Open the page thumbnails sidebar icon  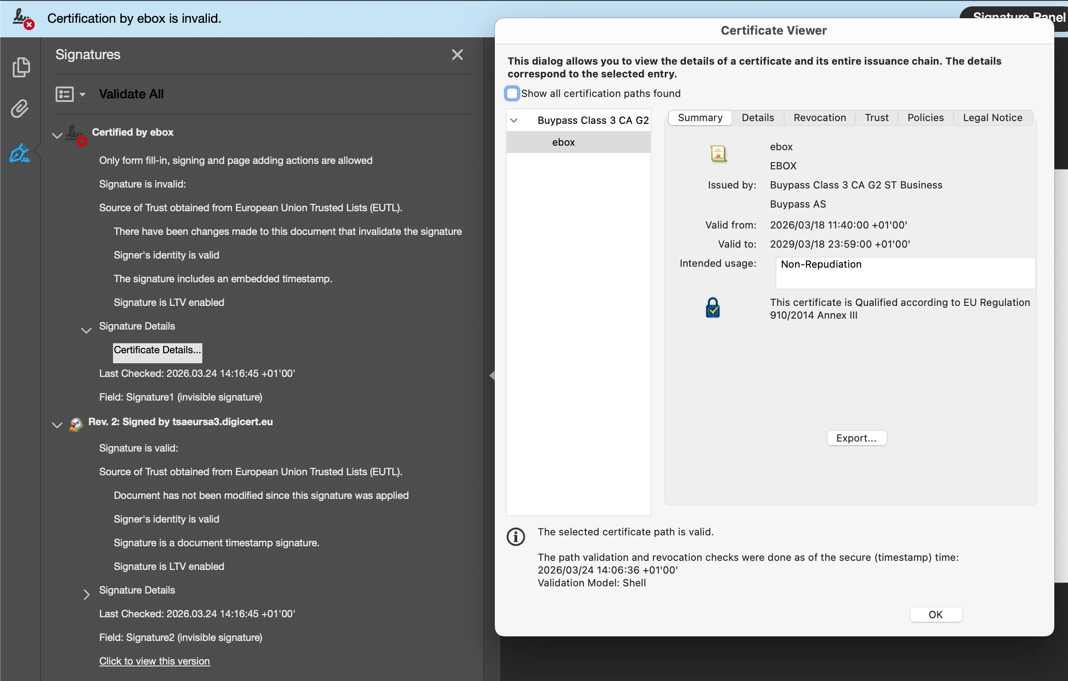[21, 67]
